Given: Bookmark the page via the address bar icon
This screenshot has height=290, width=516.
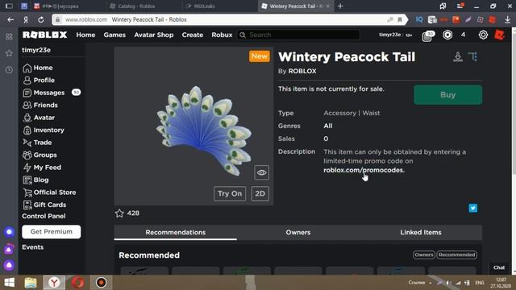Looking at the screenshot, I should coord(400,19).
